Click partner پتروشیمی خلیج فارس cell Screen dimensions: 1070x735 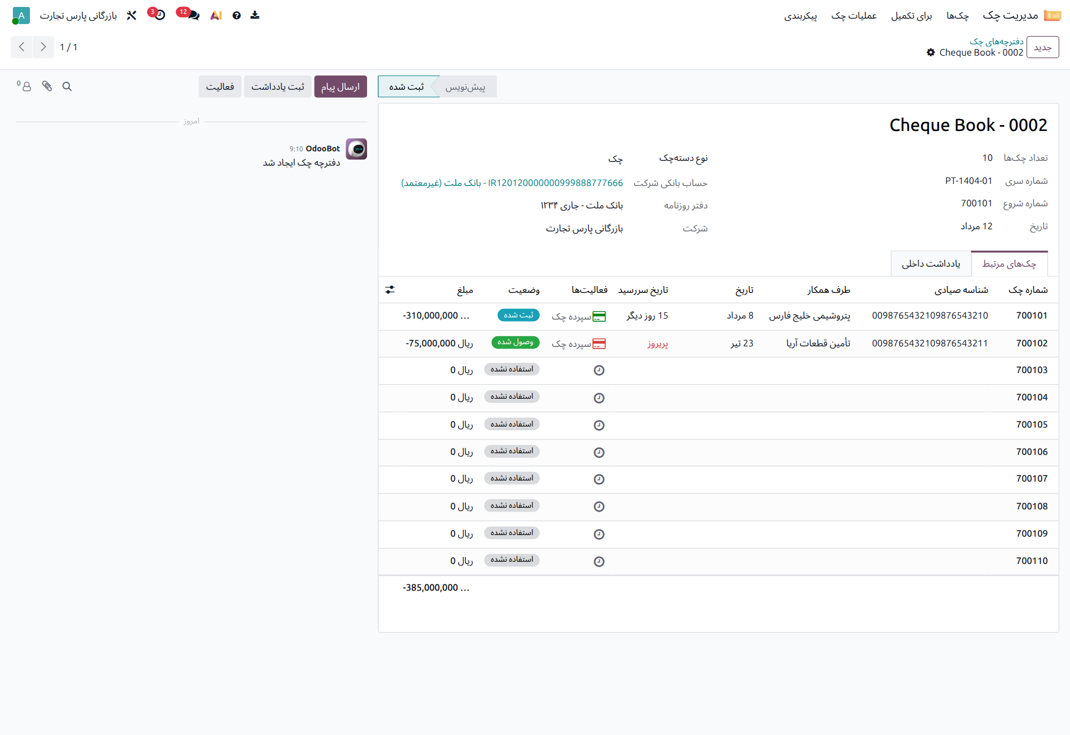809,316
